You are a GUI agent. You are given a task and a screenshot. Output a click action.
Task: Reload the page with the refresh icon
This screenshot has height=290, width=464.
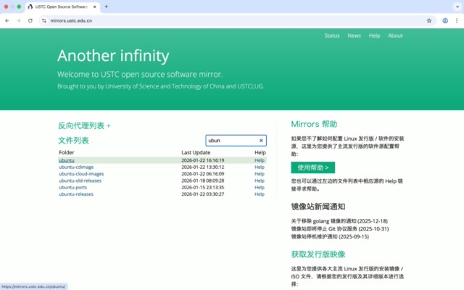(x=30, y=21)
